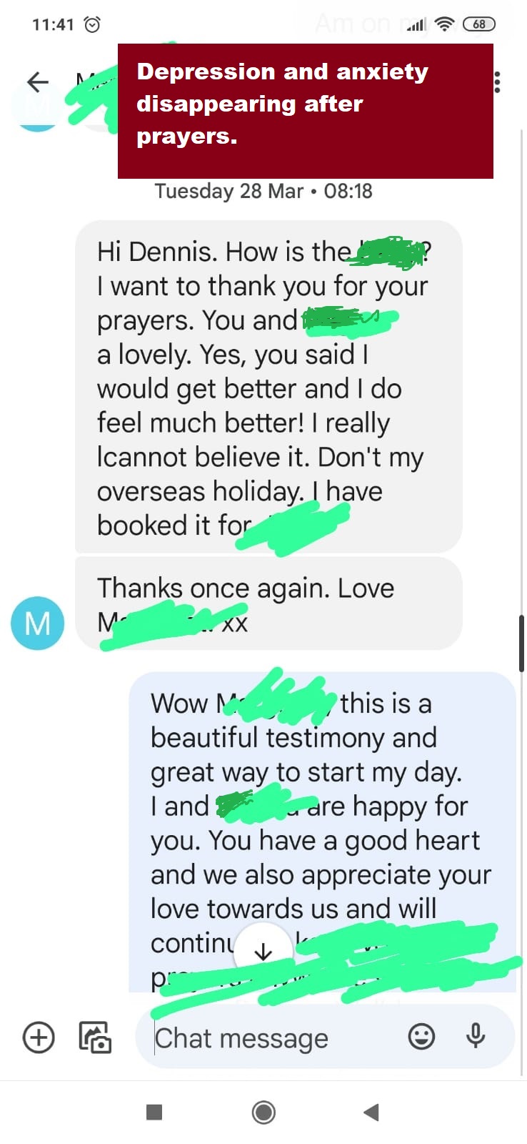Tap the Android home circle button
The height and width of the screenshot is (1144, 527).
[263, 1112]
